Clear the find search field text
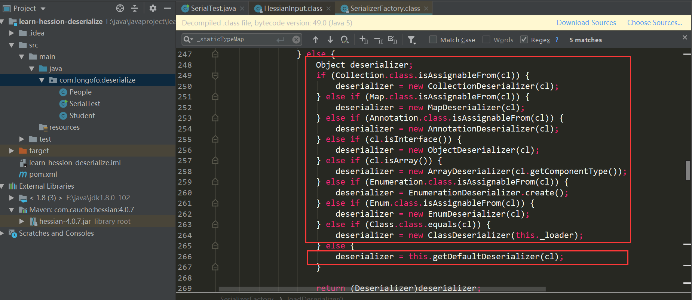This screenshot has height=300, width=692. (x=296, y=40)
